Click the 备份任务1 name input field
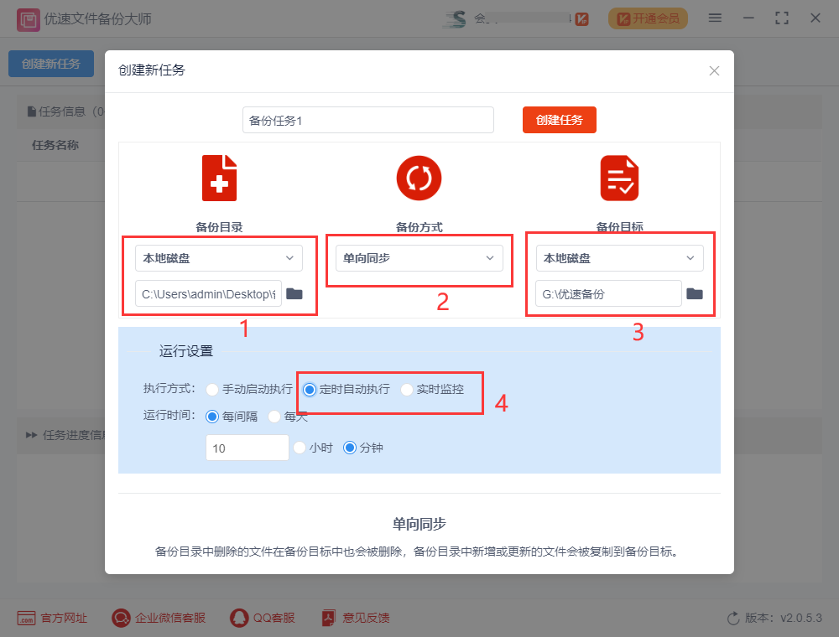 367,119
